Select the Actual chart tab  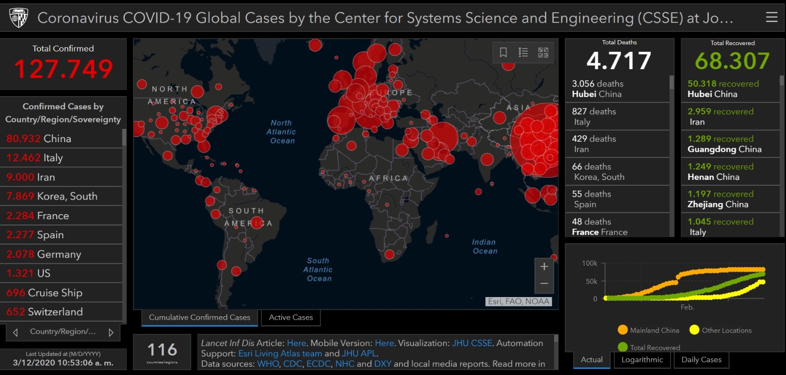point(591,360)
